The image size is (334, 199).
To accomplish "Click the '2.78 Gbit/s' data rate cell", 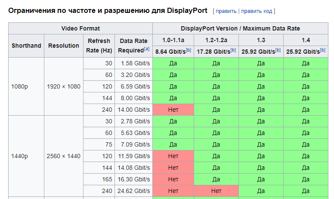I will click(x=134, y=121).
